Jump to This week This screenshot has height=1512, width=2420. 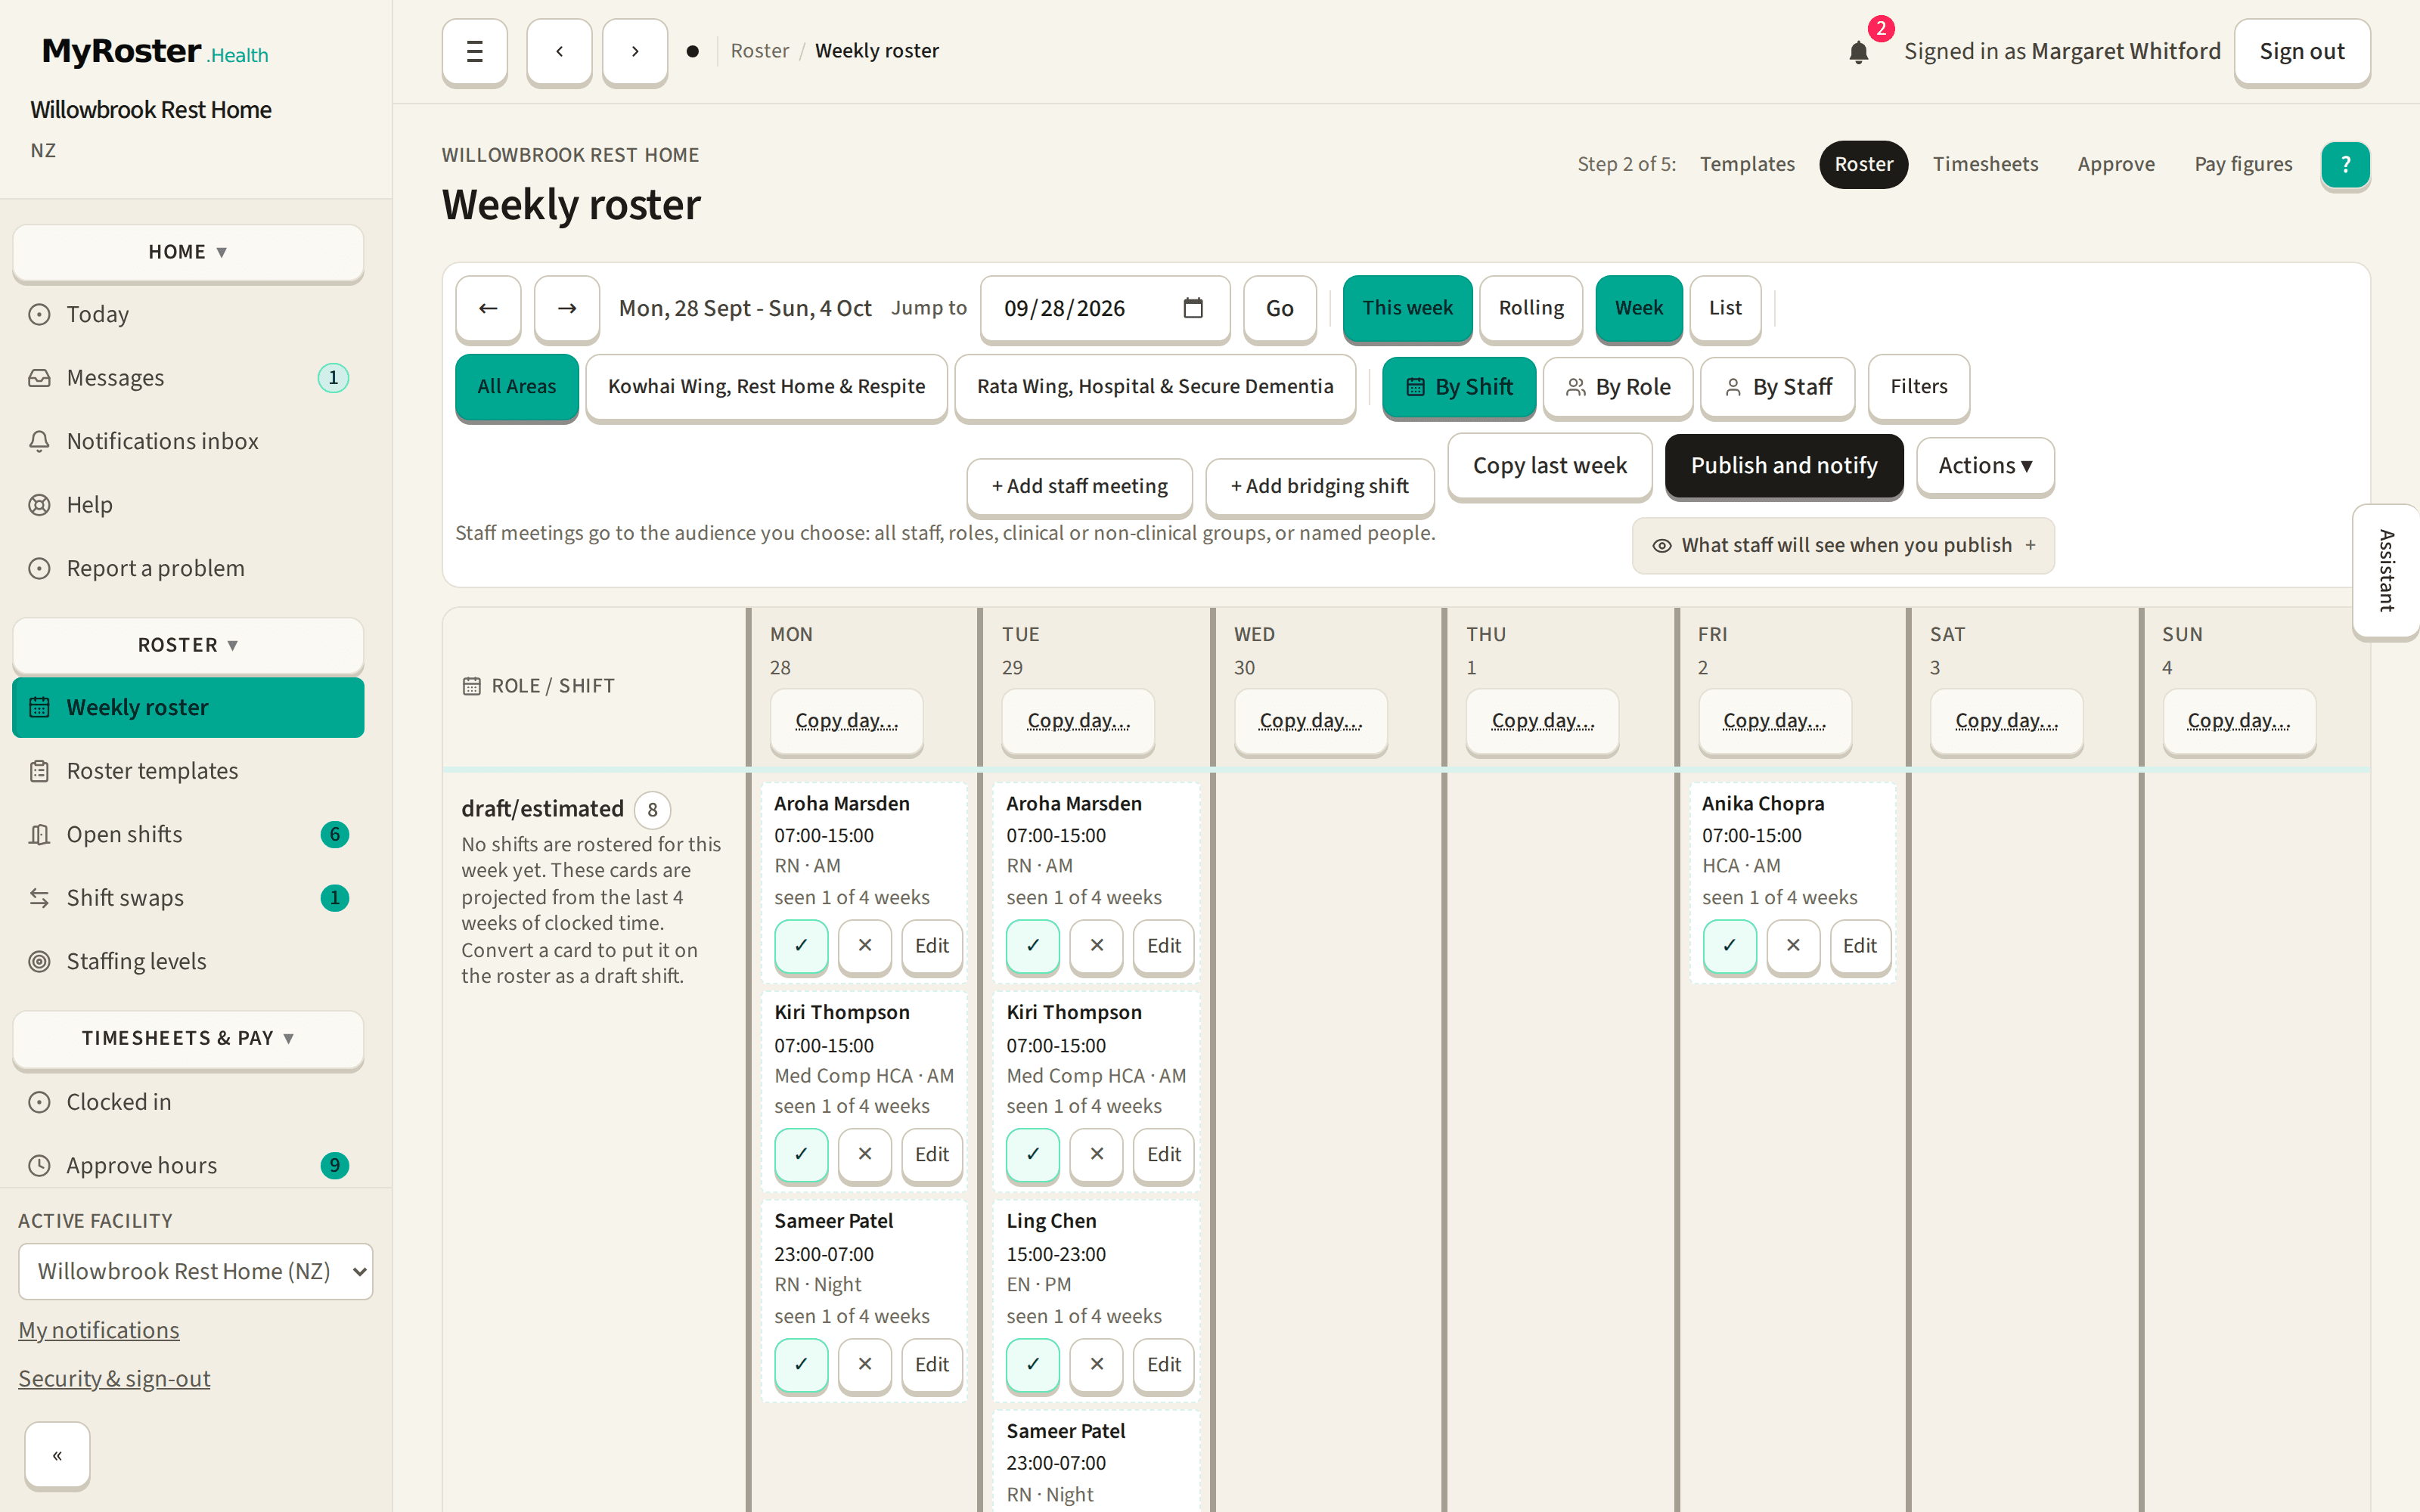tap(1407, 308)
